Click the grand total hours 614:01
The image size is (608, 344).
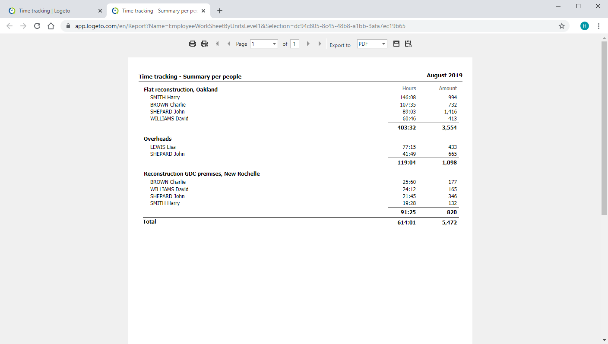(x=407, y=223)
